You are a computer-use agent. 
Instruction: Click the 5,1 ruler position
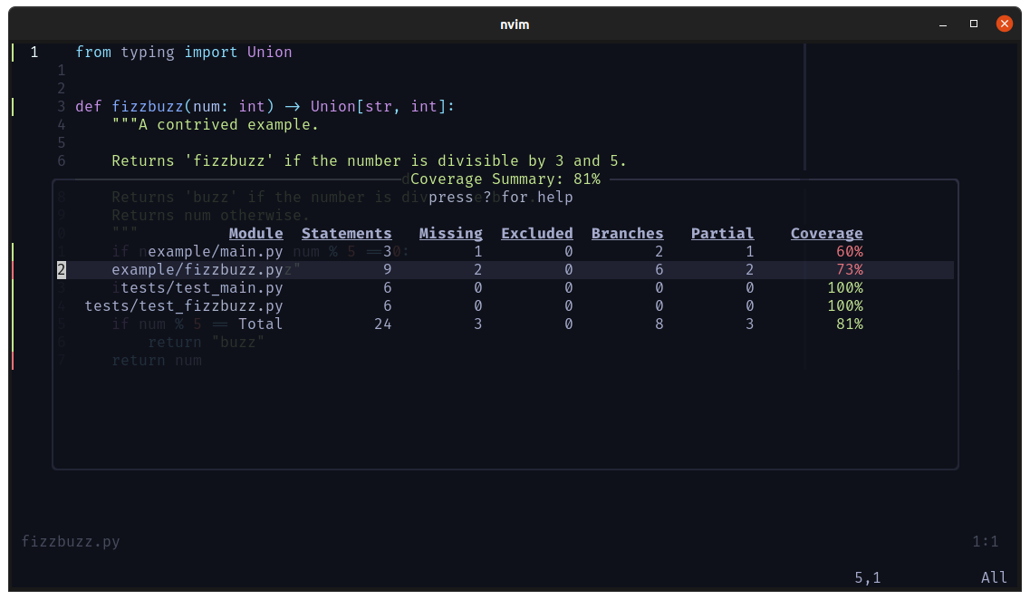pyautogui.click(x=867, y=577)
